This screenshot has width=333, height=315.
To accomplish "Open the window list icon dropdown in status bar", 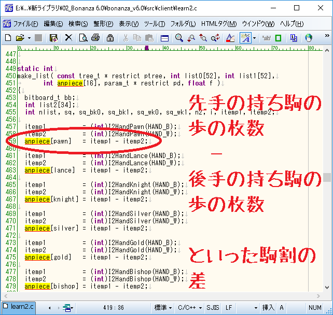I will pyautogui.click(x=68, y=308).
